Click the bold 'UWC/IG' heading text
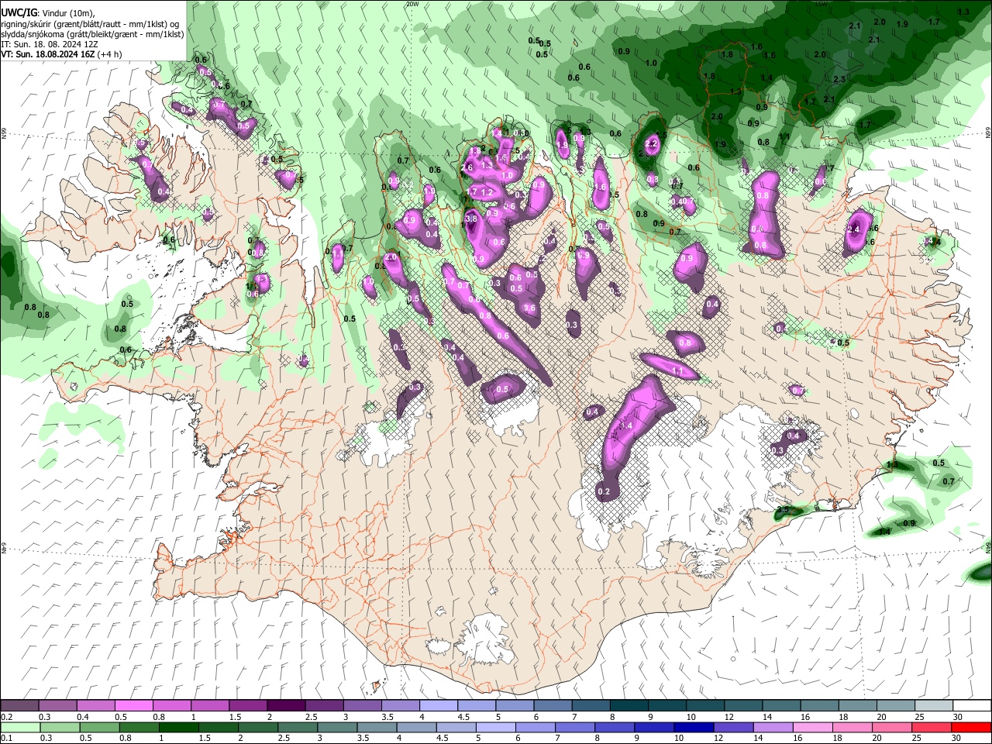 pos(19,13)
